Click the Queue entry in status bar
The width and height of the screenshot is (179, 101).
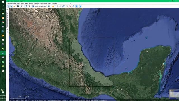(65, 100)
